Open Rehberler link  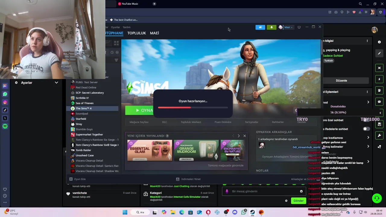tap(278, 122)
